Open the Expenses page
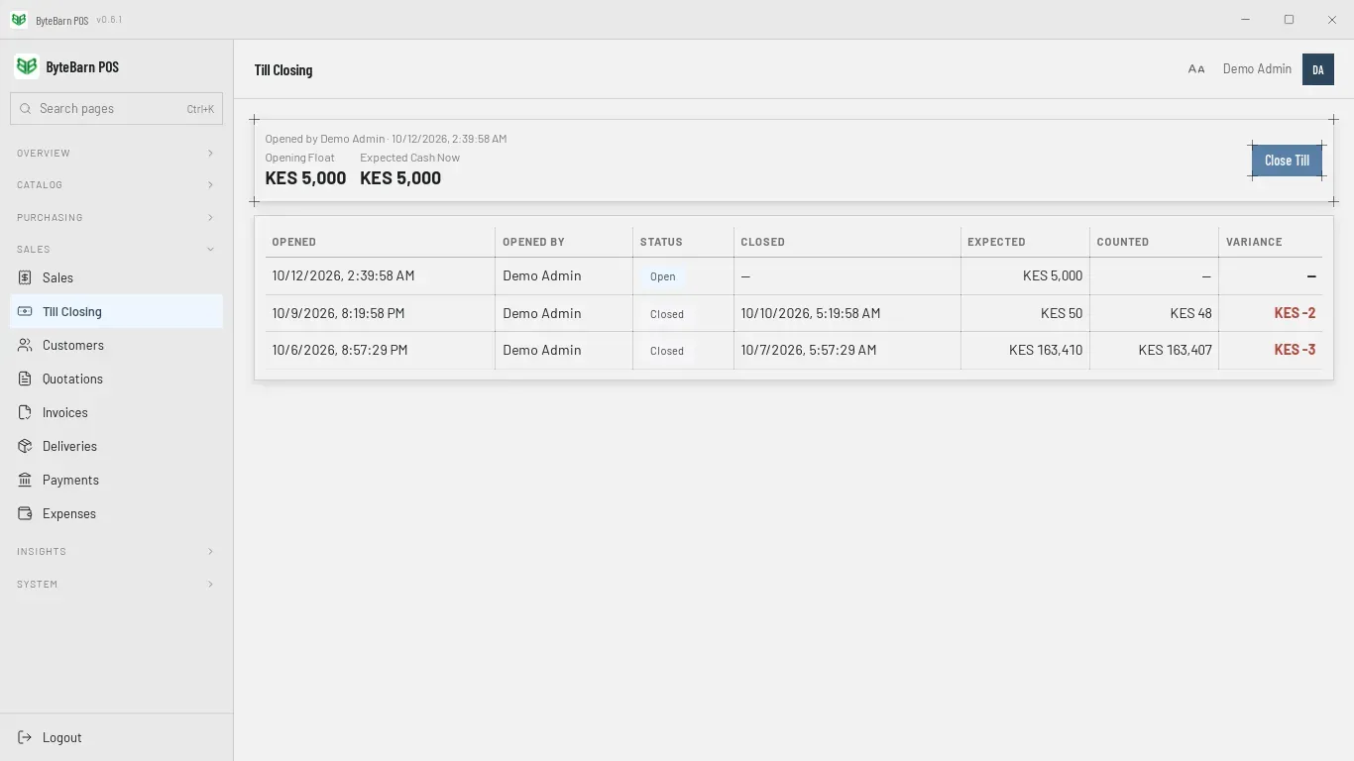This screenshot has height=761, width=1354. click(x=116, y=513)
